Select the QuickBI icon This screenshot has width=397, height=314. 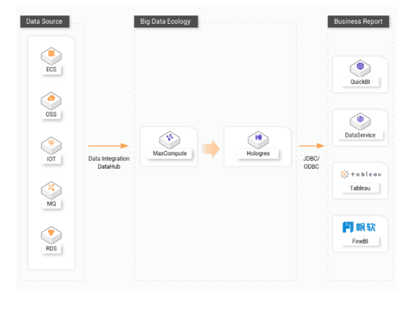click(360, 67)
